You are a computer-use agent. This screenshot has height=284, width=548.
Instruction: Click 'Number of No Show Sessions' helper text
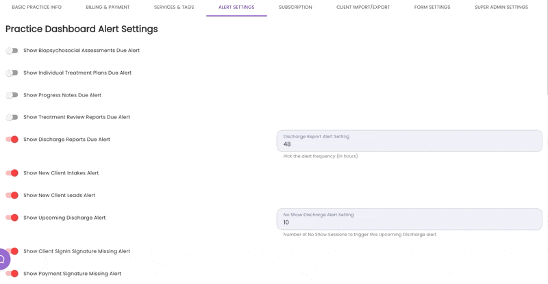(360, 235)
